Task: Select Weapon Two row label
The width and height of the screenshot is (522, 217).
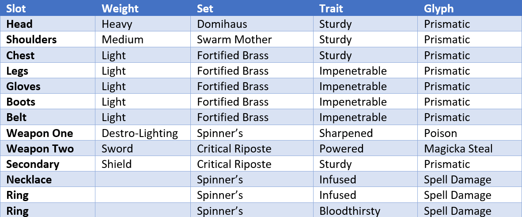Action: (40, 148)
